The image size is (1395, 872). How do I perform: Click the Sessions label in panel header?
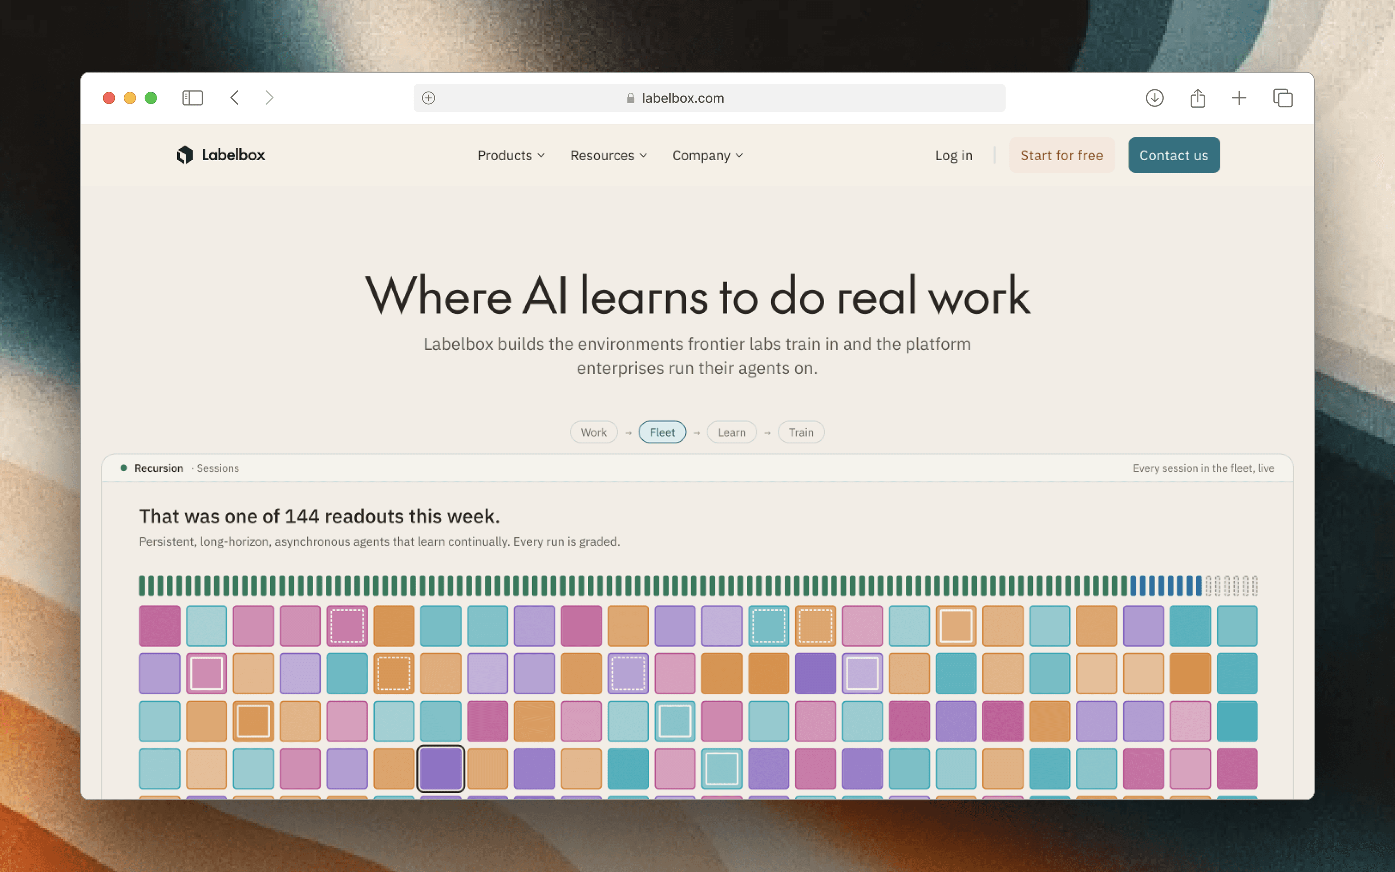tap(217, 468)
